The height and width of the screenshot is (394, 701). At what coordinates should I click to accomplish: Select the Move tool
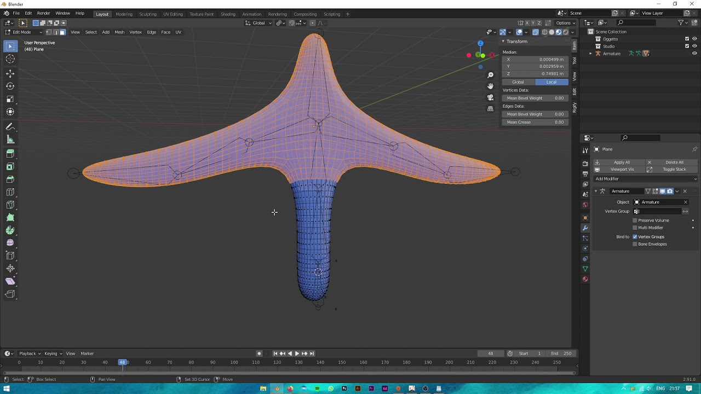[x=10, y=73]
